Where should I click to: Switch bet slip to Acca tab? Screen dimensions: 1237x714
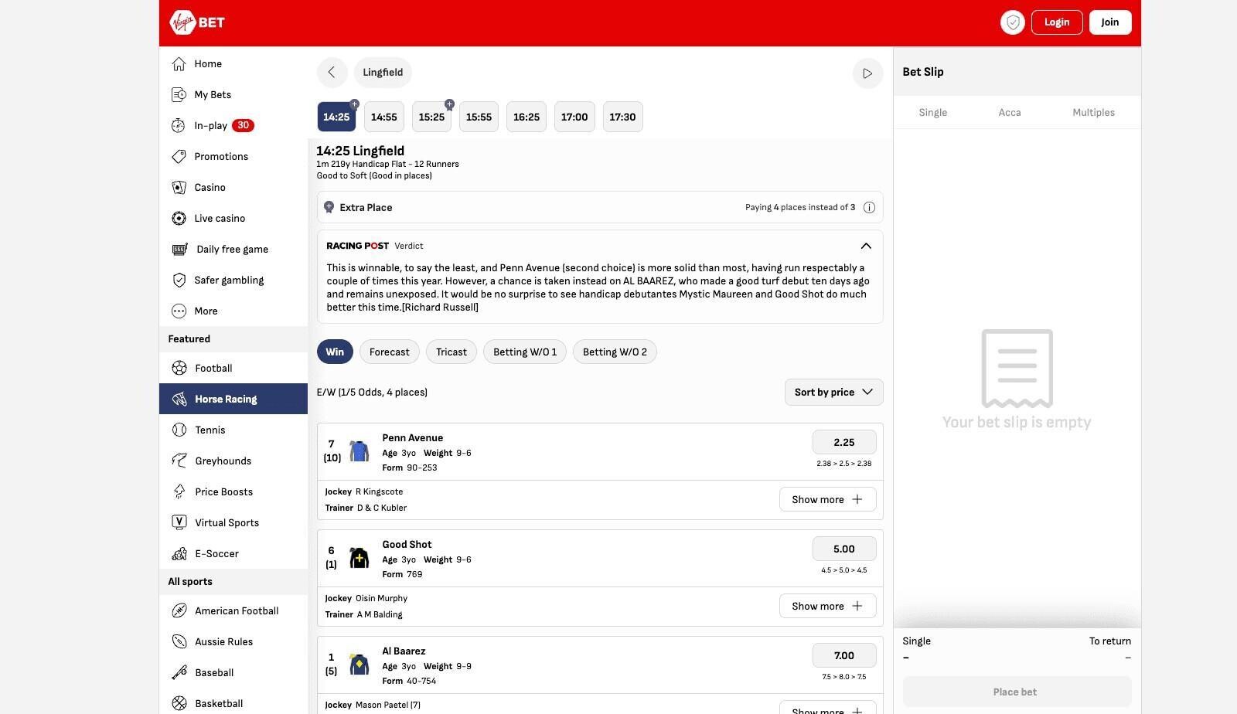tap(1010, 112)
